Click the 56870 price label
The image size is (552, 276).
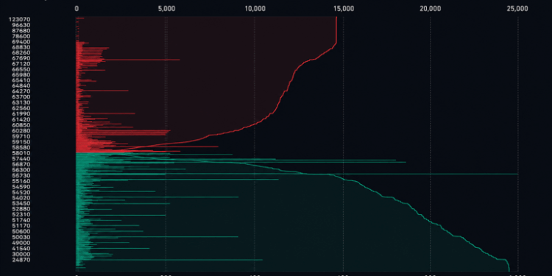click(x=21, y=164)
